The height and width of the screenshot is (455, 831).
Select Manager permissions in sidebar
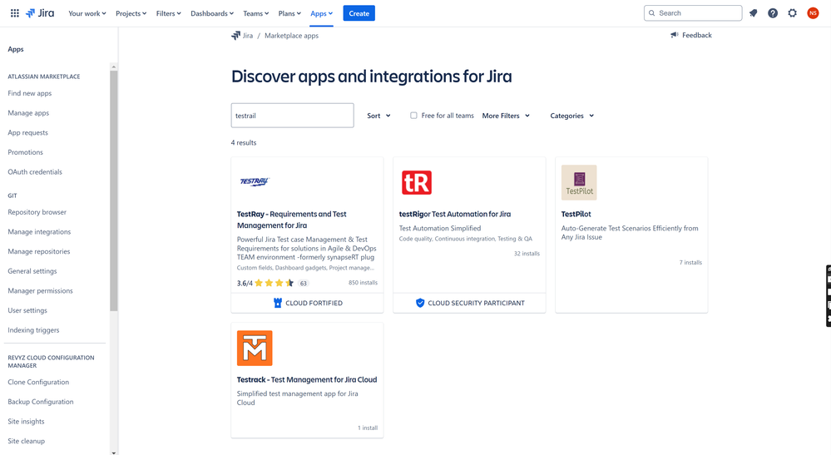click(x=40, y=290)
